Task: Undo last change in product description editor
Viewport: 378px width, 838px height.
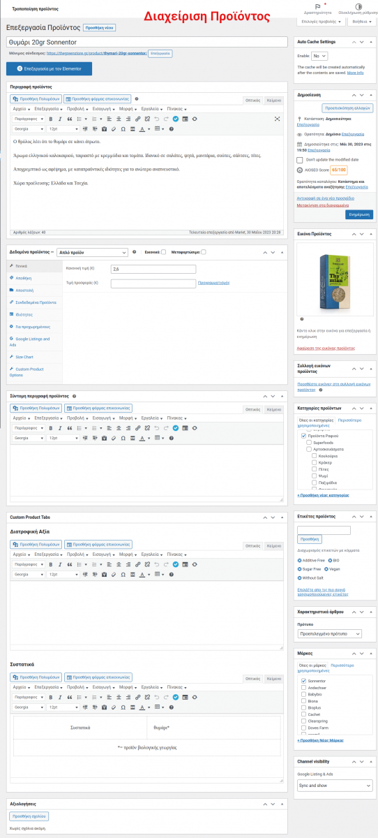Action: click(156, 119)
